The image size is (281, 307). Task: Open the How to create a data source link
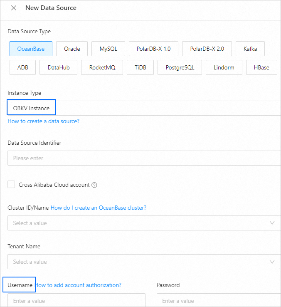coord(44,121)
